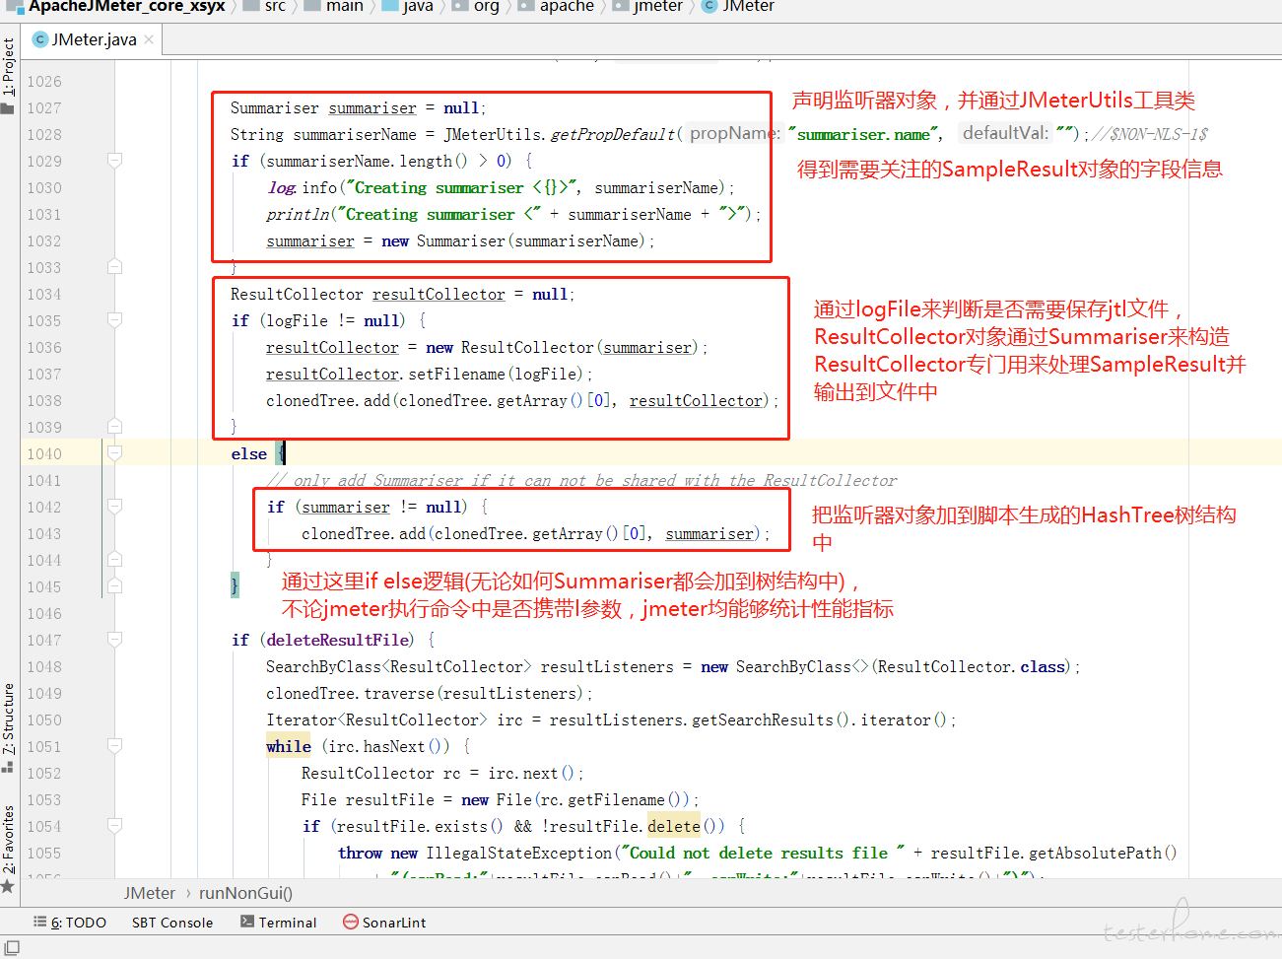Click the TODO list icon
This screenshot has width=1282, height=959.
pyautogui.click(x=40, y=922)
